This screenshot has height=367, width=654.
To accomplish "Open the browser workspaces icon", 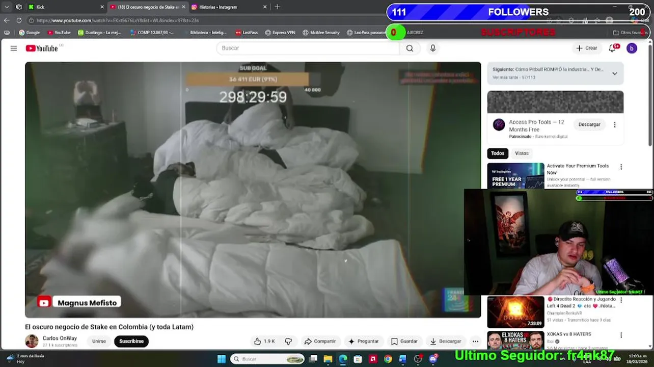I will 19,7.
